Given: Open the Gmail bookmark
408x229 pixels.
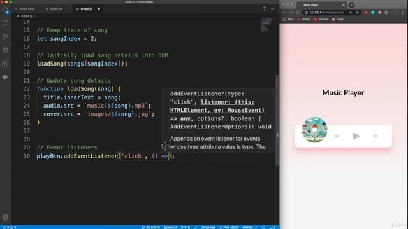Looking at the screenshot, I should click(338, 19).
